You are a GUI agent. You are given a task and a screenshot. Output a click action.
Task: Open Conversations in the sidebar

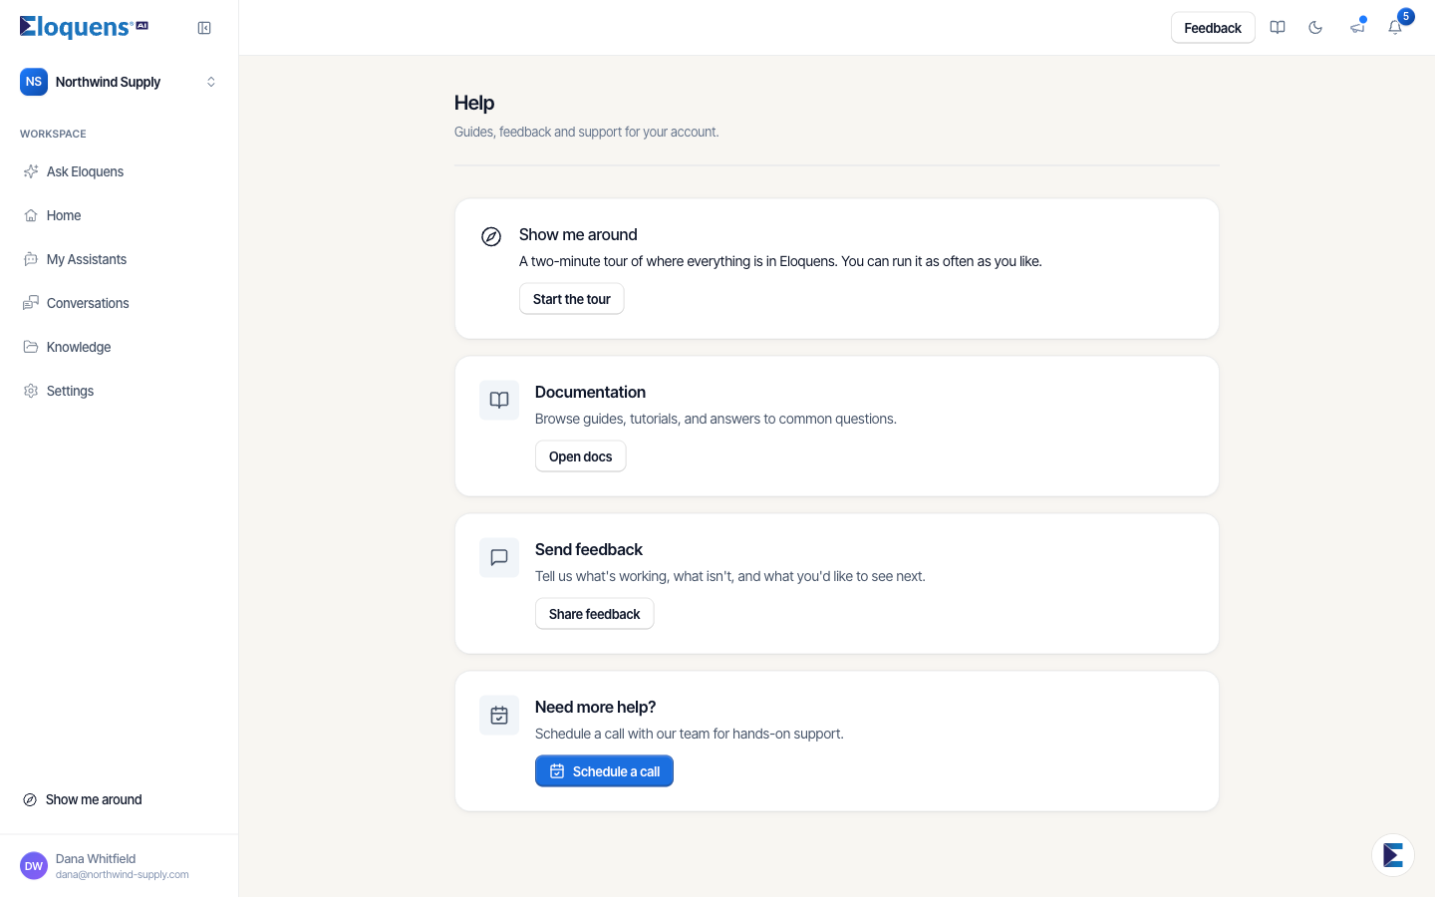pos(120,303)
